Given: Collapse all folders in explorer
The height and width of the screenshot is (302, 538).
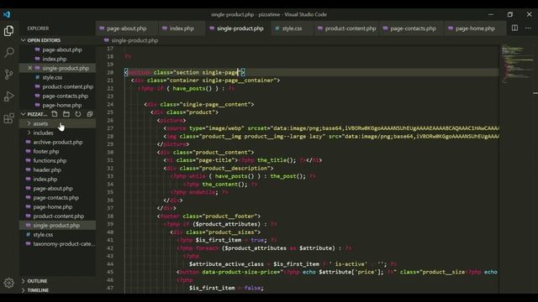Looking at the screenshot, I should click(x=90, y=114).
